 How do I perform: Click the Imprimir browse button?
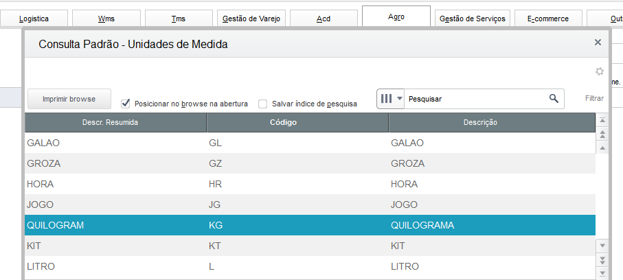(69, 99)
